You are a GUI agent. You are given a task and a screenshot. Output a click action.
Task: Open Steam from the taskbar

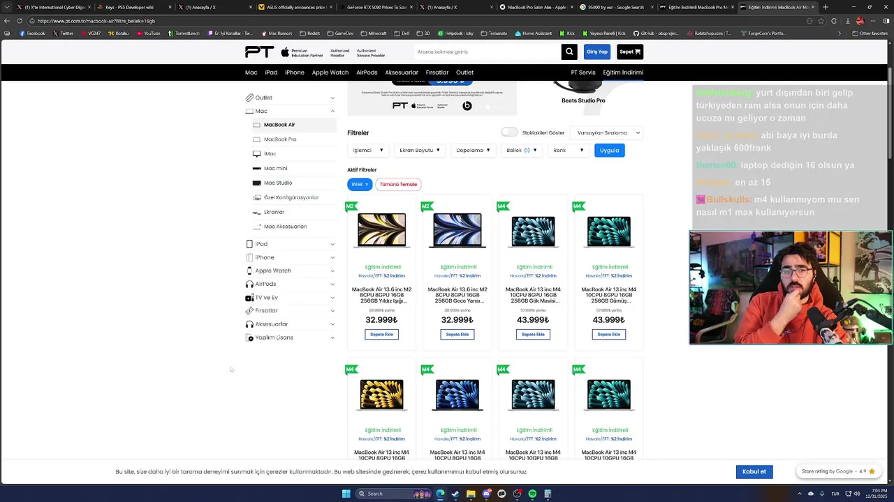click(455, 494)
